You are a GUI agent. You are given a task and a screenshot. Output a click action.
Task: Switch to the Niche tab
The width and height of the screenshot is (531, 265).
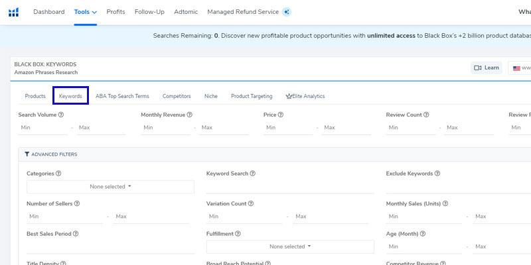[x=211, y=96]
